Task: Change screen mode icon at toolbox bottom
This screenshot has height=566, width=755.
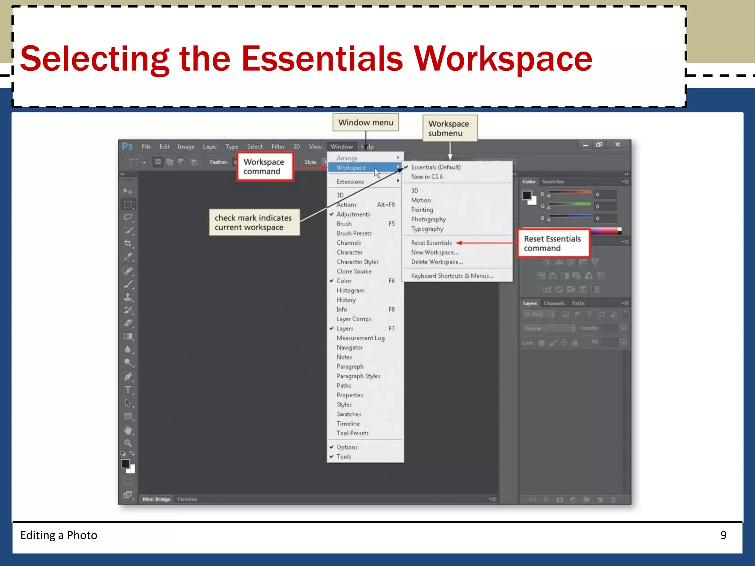Action: [128, 495]
